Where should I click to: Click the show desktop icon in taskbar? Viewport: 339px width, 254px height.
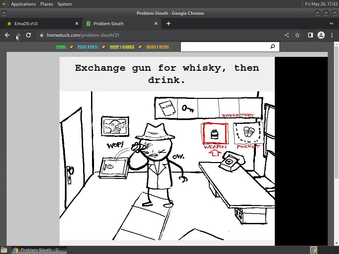[4, 250]
